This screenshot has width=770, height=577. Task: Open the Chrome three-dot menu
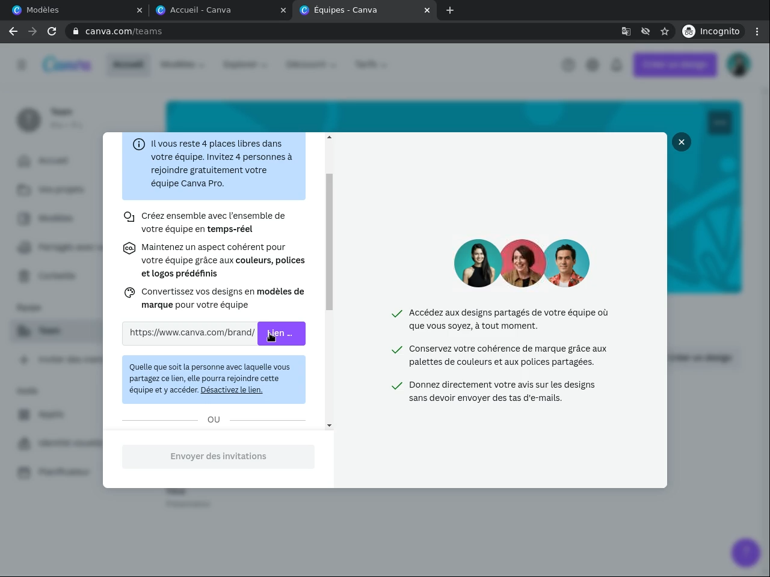[x=757, y=31]
